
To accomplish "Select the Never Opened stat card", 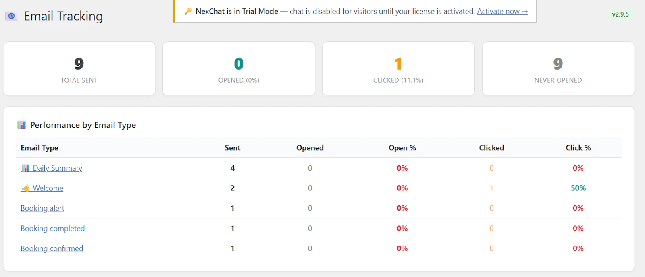I will tap(558, 69).
